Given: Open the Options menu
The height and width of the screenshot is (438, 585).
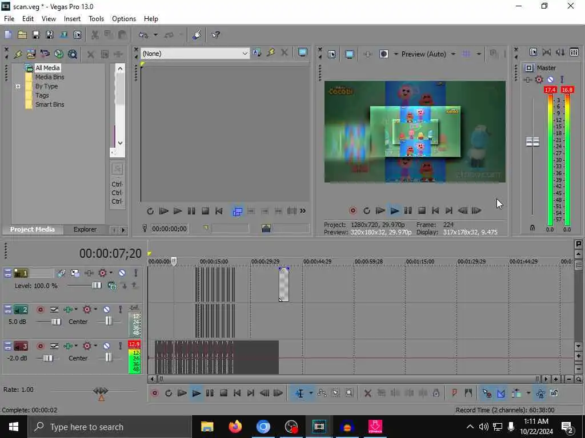Looking at the screenshot, I should (x=124, y=19).
